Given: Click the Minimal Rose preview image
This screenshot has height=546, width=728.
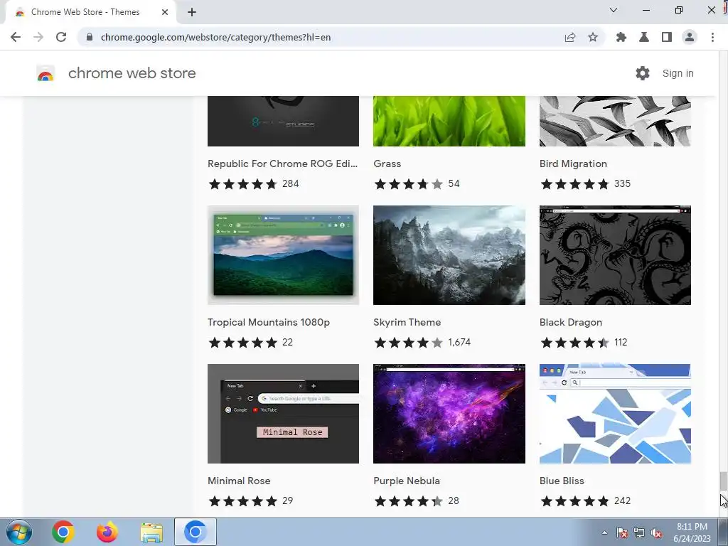Looking at the screenshot, I should point(283,414).
